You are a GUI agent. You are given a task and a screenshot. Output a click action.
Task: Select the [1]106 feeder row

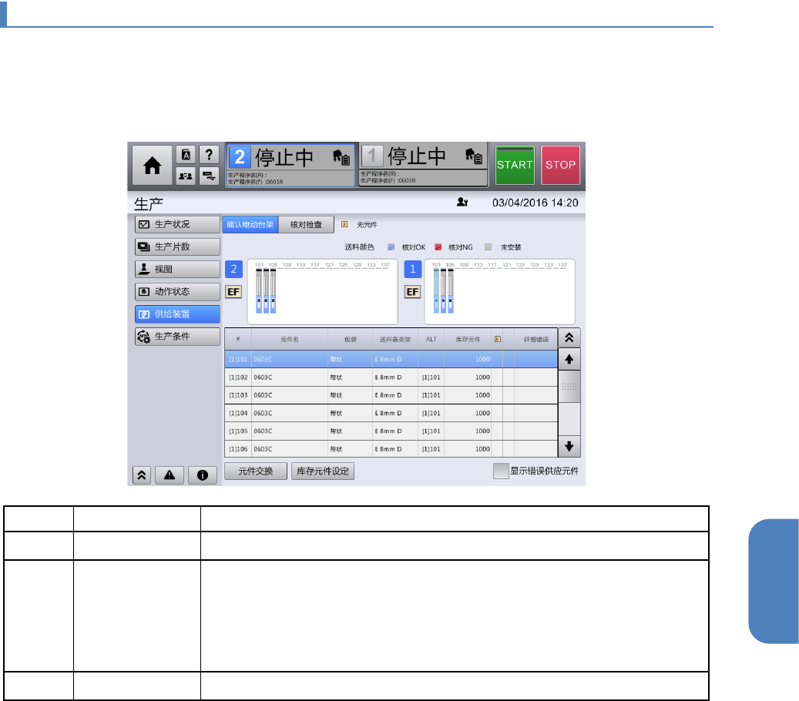391,449
